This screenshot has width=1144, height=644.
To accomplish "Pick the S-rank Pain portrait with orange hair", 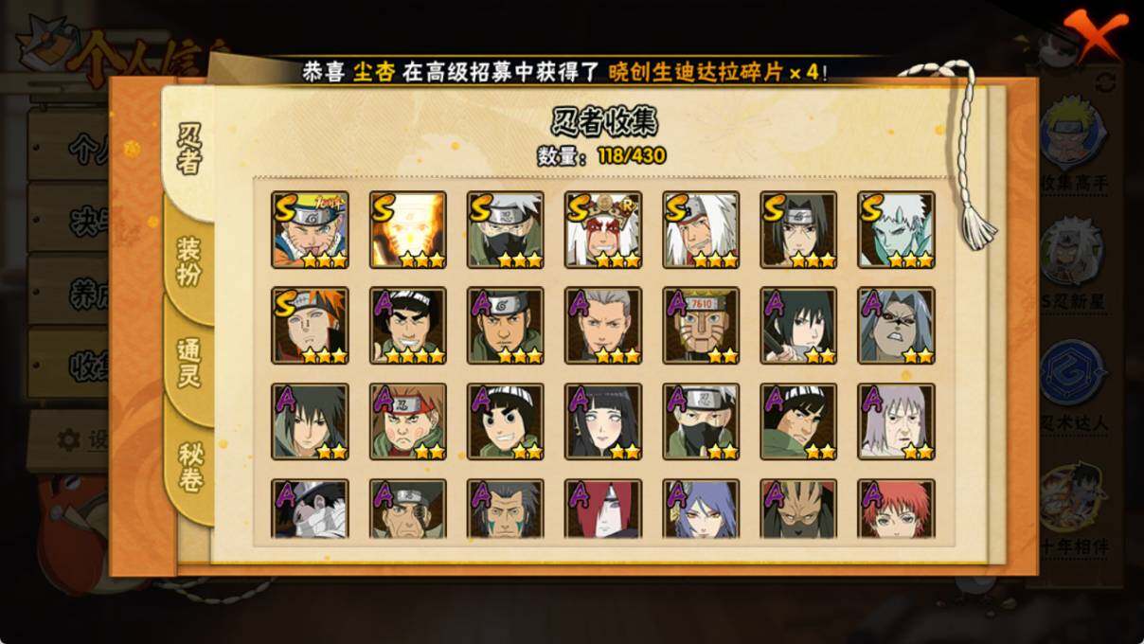I will pos(310,326).
